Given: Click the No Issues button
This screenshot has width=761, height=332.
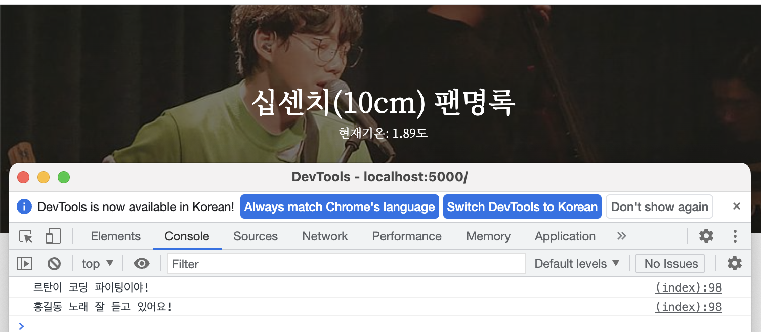Looking at the screenshot, I should tap(671, 263).
